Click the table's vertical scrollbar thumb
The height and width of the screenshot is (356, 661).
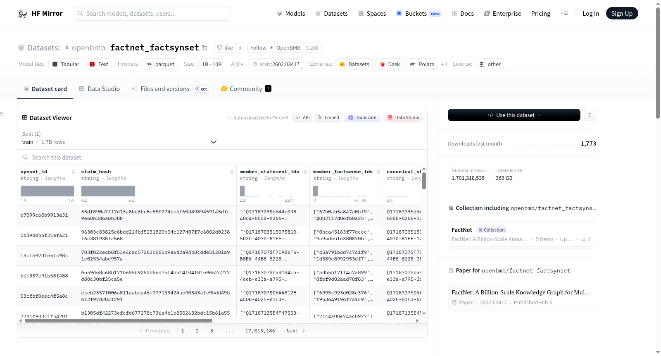(424, 181)
